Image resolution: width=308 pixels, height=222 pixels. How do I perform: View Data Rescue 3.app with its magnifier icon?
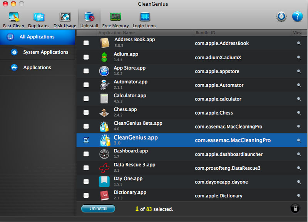click(x=299, y=168)
